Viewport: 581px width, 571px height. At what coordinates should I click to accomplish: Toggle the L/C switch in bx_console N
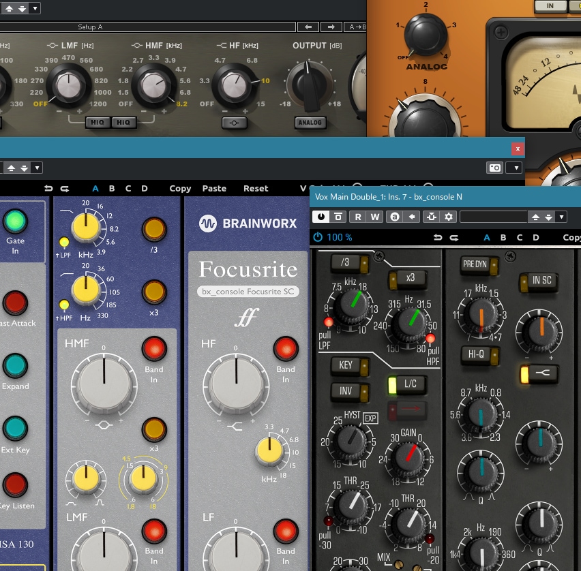[406, 384]
